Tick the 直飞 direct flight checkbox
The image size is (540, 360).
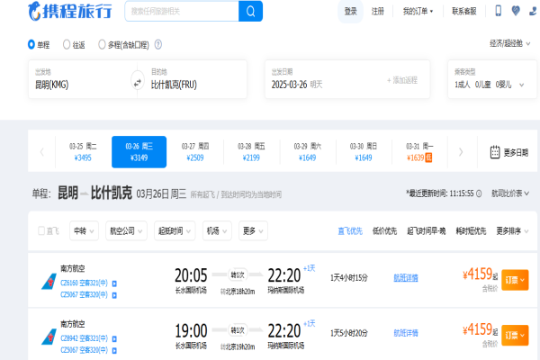click(x=41, y=230)
